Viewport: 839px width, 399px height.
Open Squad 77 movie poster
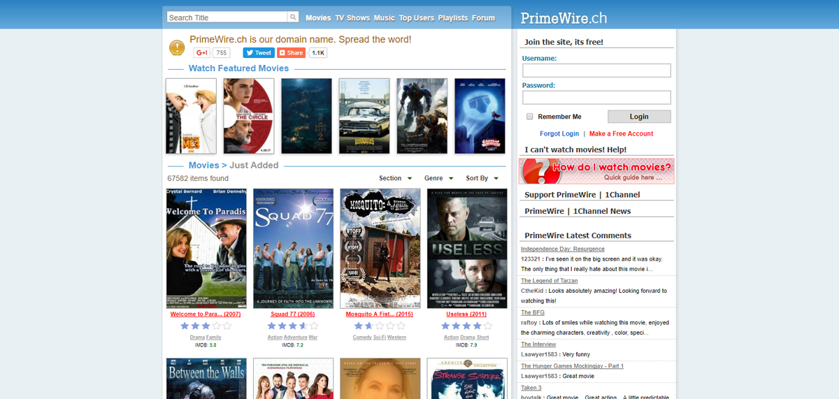[x=293, y=249]
